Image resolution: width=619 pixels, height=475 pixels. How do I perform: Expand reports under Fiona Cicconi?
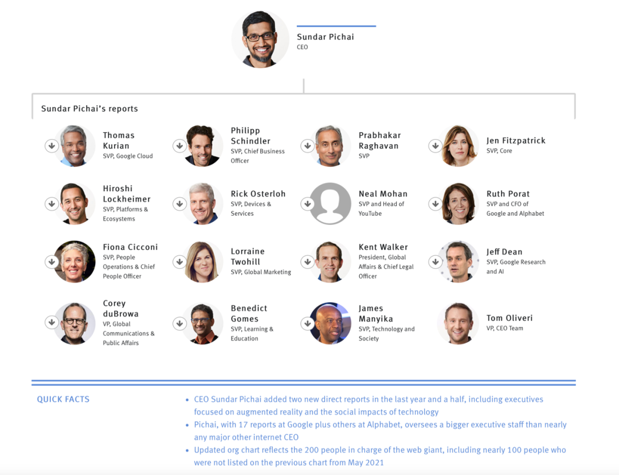[52, 262]
